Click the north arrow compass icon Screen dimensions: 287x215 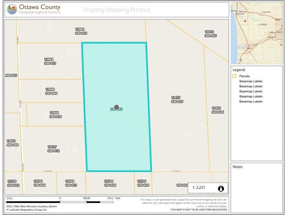click(x=221, y=188)
